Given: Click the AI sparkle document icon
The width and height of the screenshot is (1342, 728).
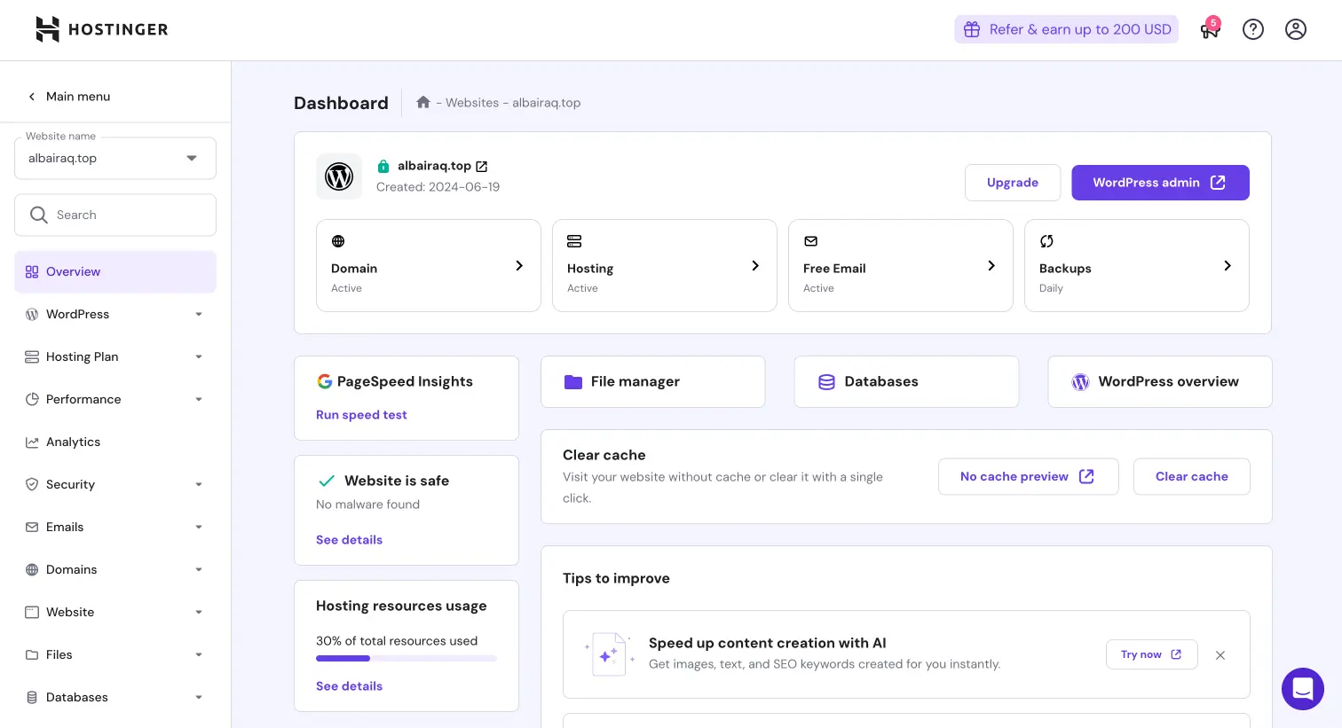Looking at the screenshot, I should tap(609, 655).
